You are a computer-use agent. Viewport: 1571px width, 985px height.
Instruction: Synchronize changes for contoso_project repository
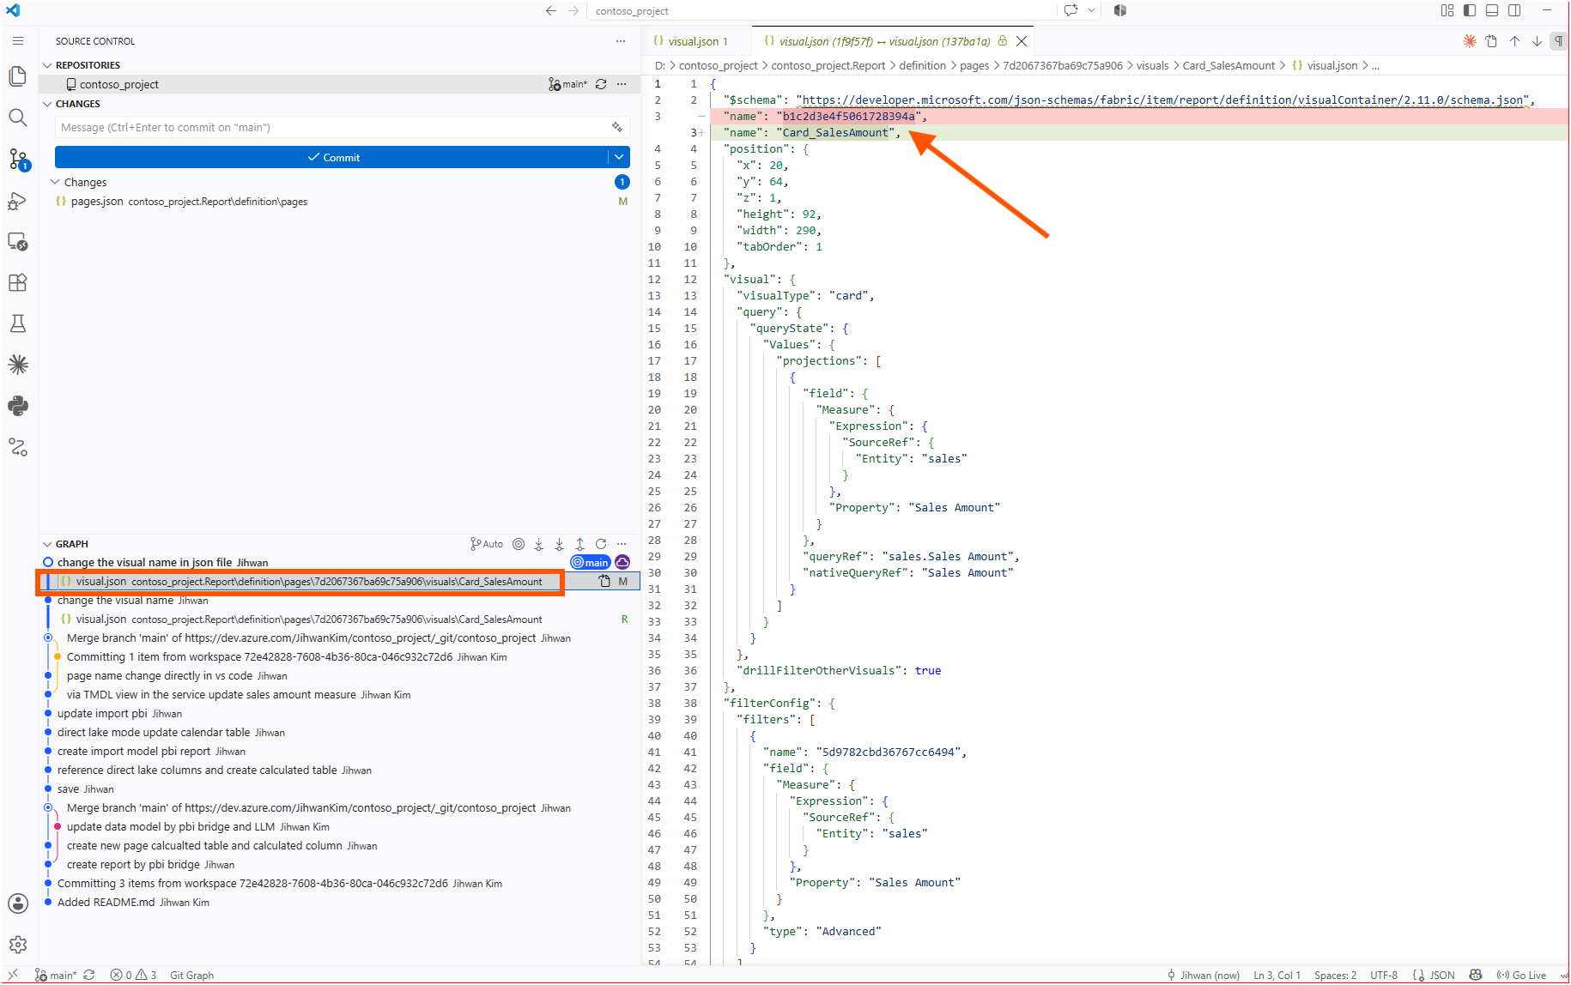coord(601,84)
